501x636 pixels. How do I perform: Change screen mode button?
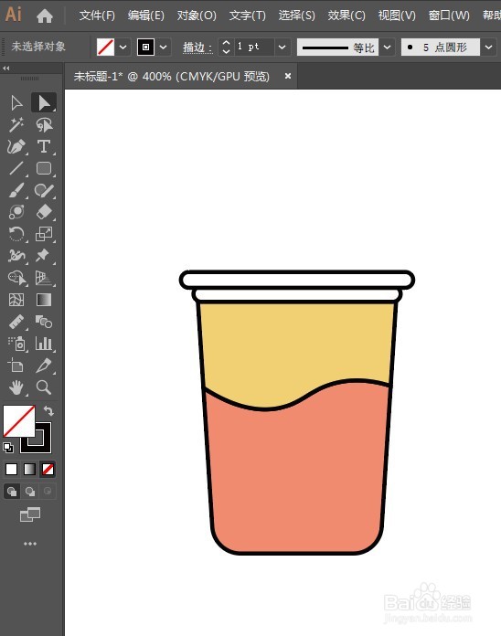pyautogui.click(x=30, y=514)
